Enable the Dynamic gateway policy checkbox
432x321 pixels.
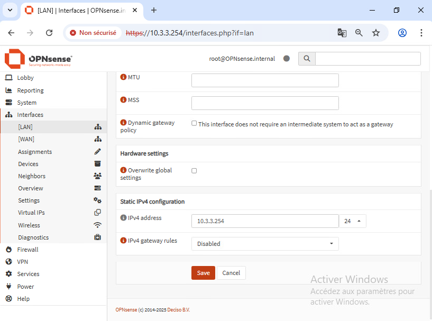coord(194,123)
